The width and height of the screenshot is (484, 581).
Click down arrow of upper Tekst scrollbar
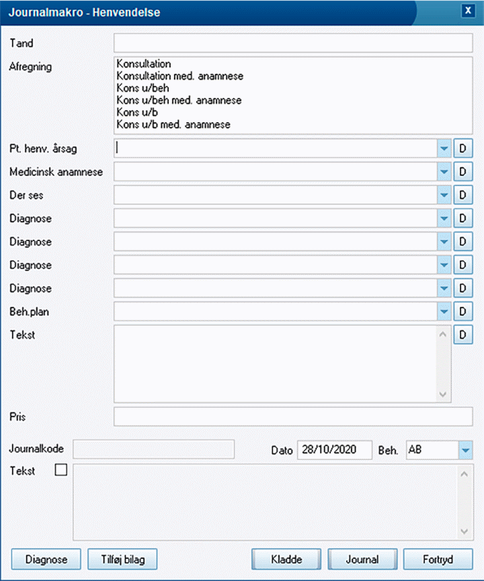click(442, 394)
